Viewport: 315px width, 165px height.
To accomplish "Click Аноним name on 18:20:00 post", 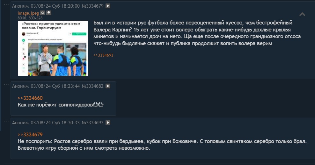I will coord(20,6).
